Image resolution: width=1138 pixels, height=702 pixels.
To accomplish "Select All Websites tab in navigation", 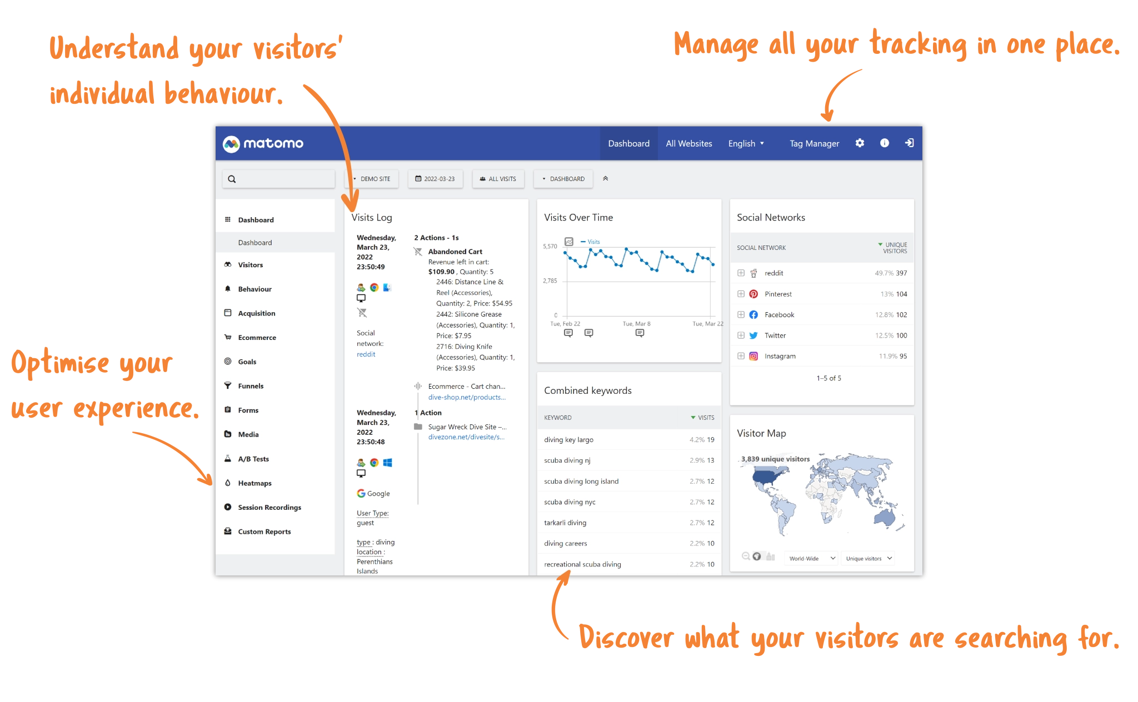I will coord(686,144).
